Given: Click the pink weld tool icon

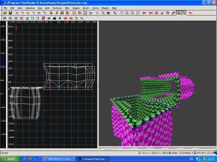Looking at the screenshot, I should coord(173,13).
